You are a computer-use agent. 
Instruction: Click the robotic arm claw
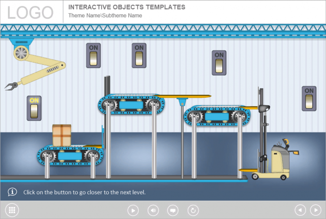coord(10,86)
